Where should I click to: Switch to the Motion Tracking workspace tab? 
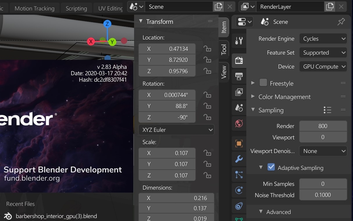pos(34,9)
